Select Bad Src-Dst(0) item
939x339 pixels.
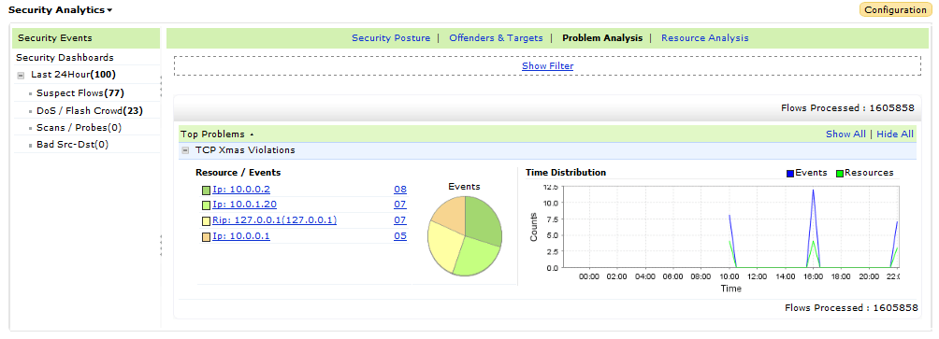point(72,144)
